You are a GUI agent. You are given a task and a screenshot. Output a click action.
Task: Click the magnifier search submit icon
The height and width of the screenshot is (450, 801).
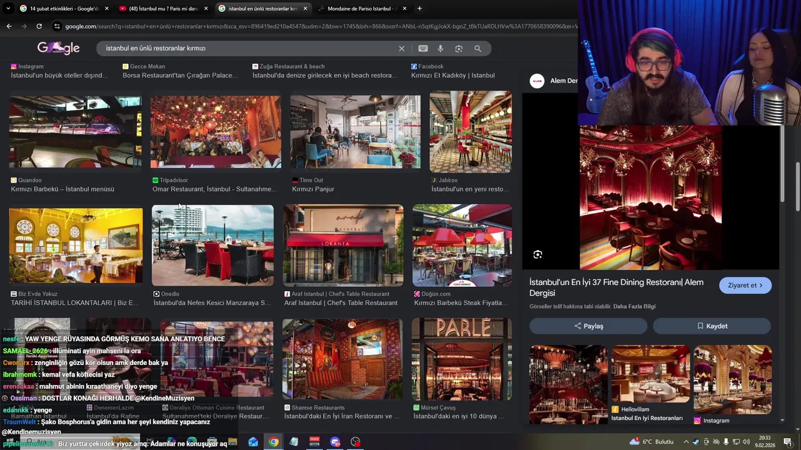tap(477, 49)
